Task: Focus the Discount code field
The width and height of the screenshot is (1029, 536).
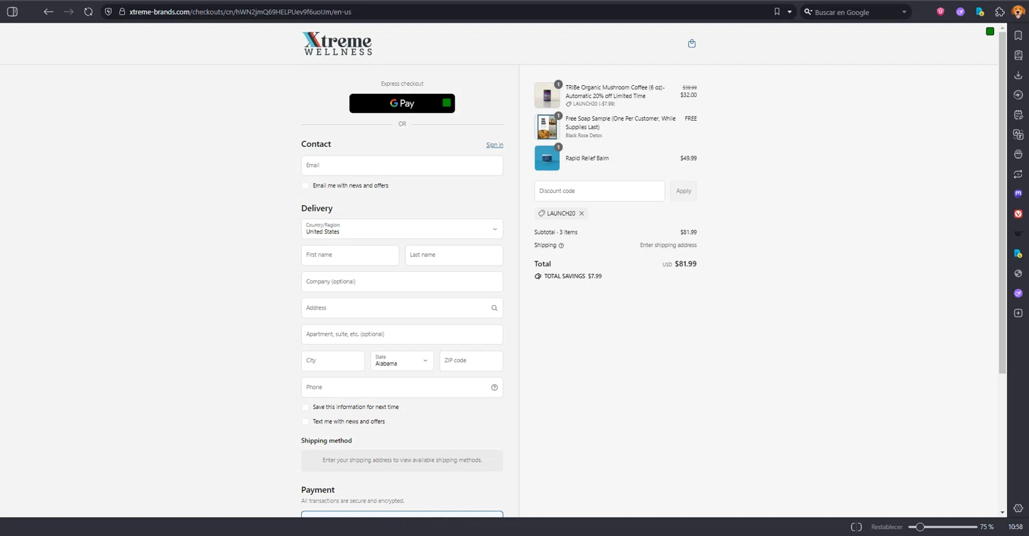Action: click(600, 191)
